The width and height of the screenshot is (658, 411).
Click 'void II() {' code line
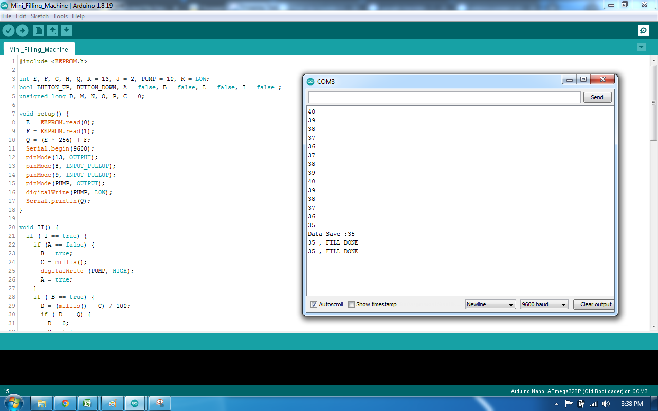pyautogui.click(x=39, y=227)
